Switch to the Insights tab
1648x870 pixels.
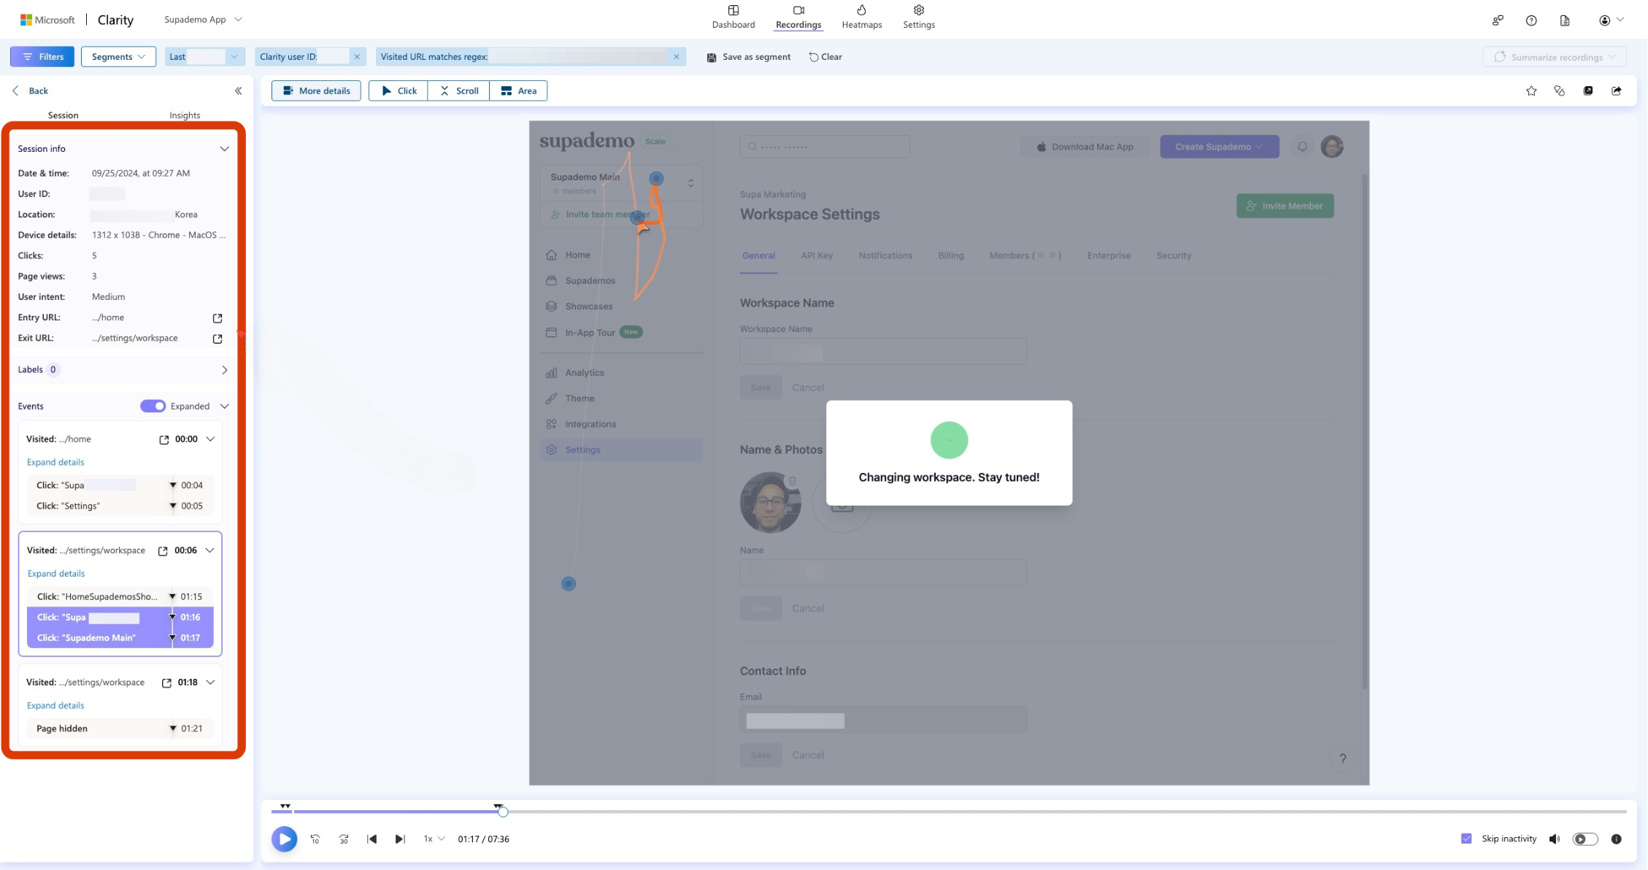[185, 115]
